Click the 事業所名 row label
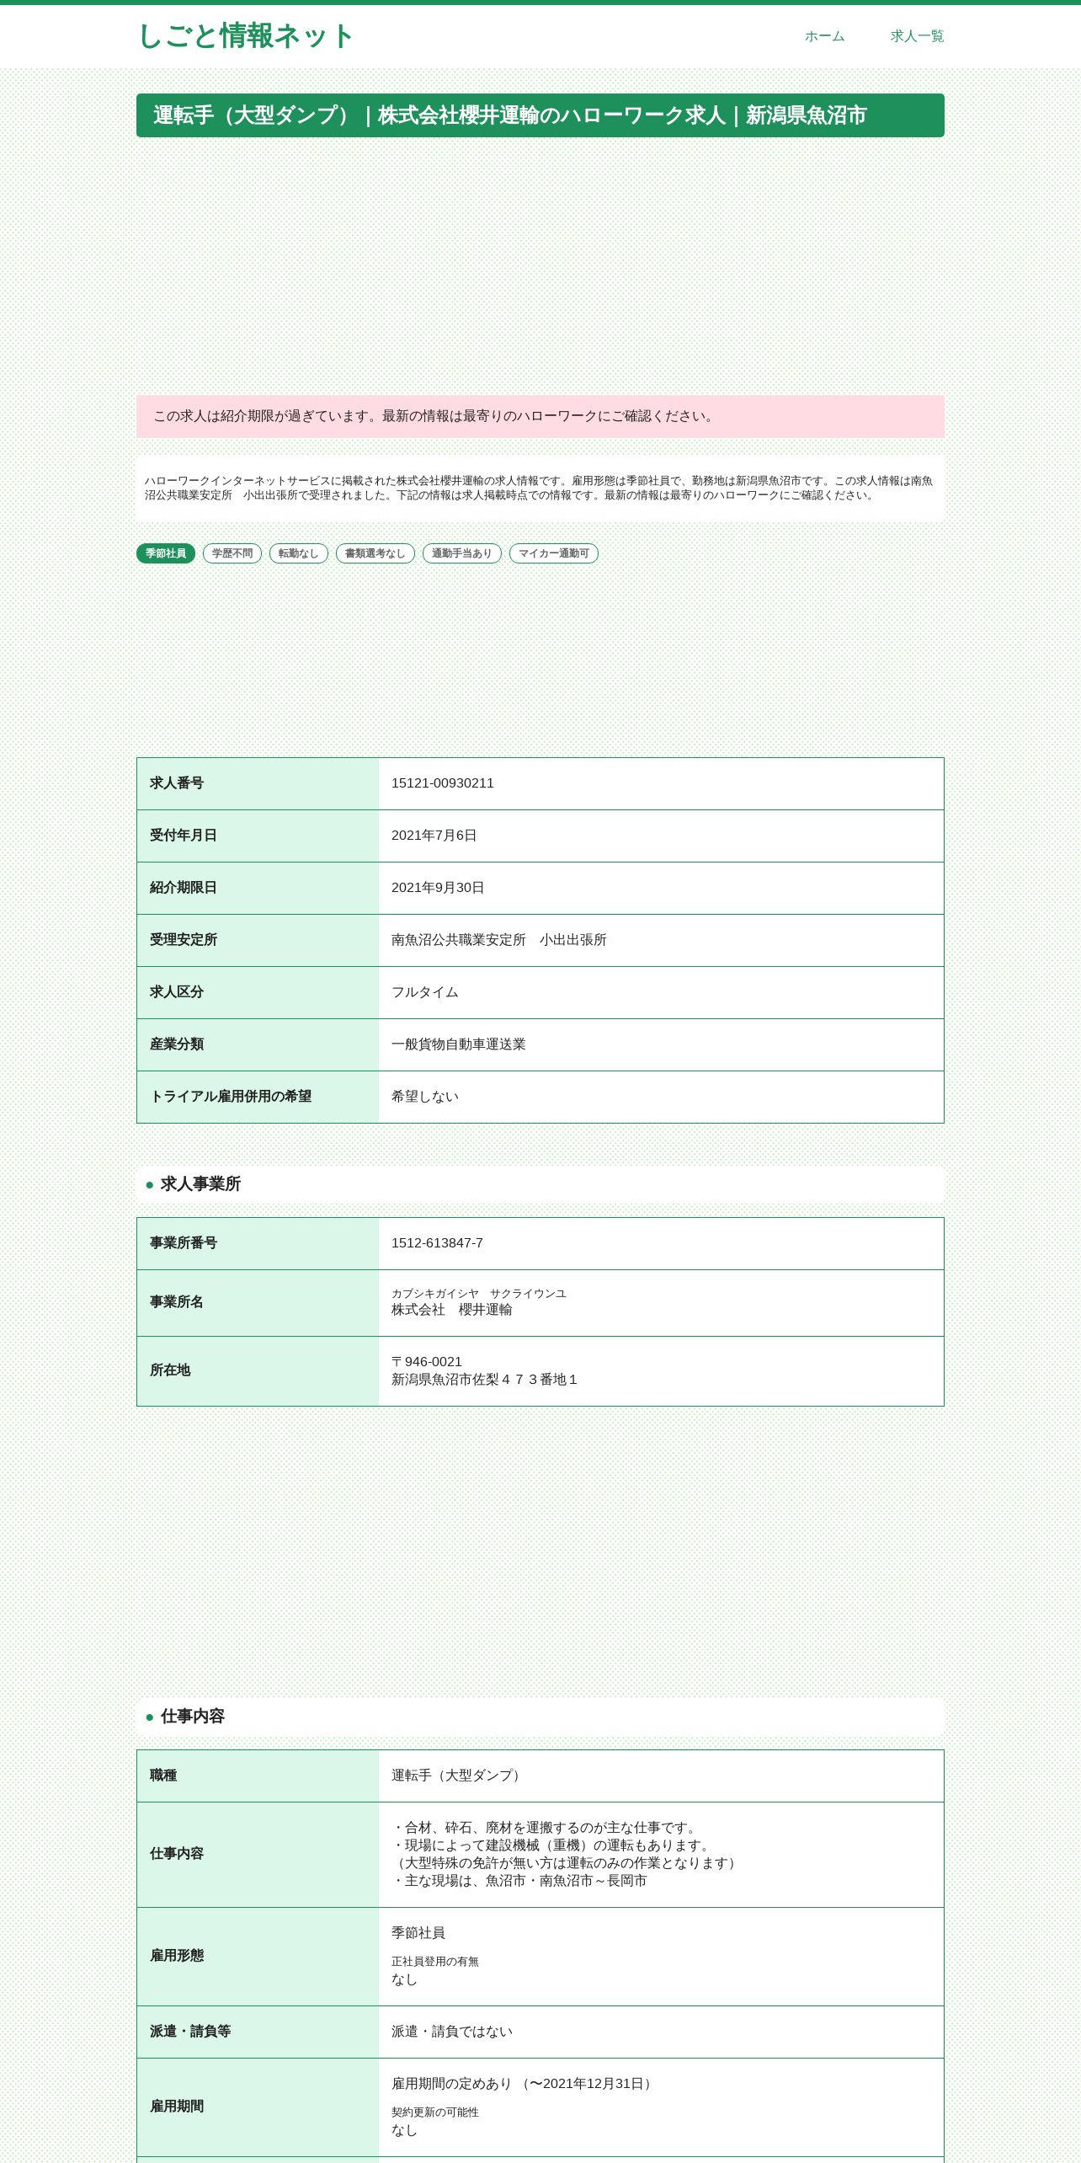The width and height of the screenshot is (1081, 2163). [x=177, y=1302]
